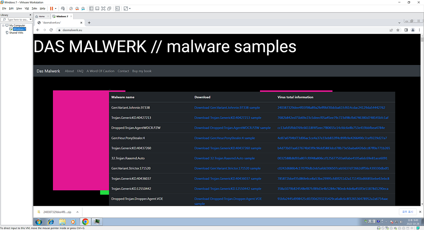This screenshot has height=230, width=424.
Task: Close the Library panel
Action: coord(31,15)
